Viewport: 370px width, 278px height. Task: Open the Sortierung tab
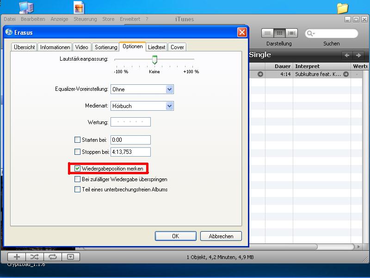pyautogui.click(x=106, y=47)
